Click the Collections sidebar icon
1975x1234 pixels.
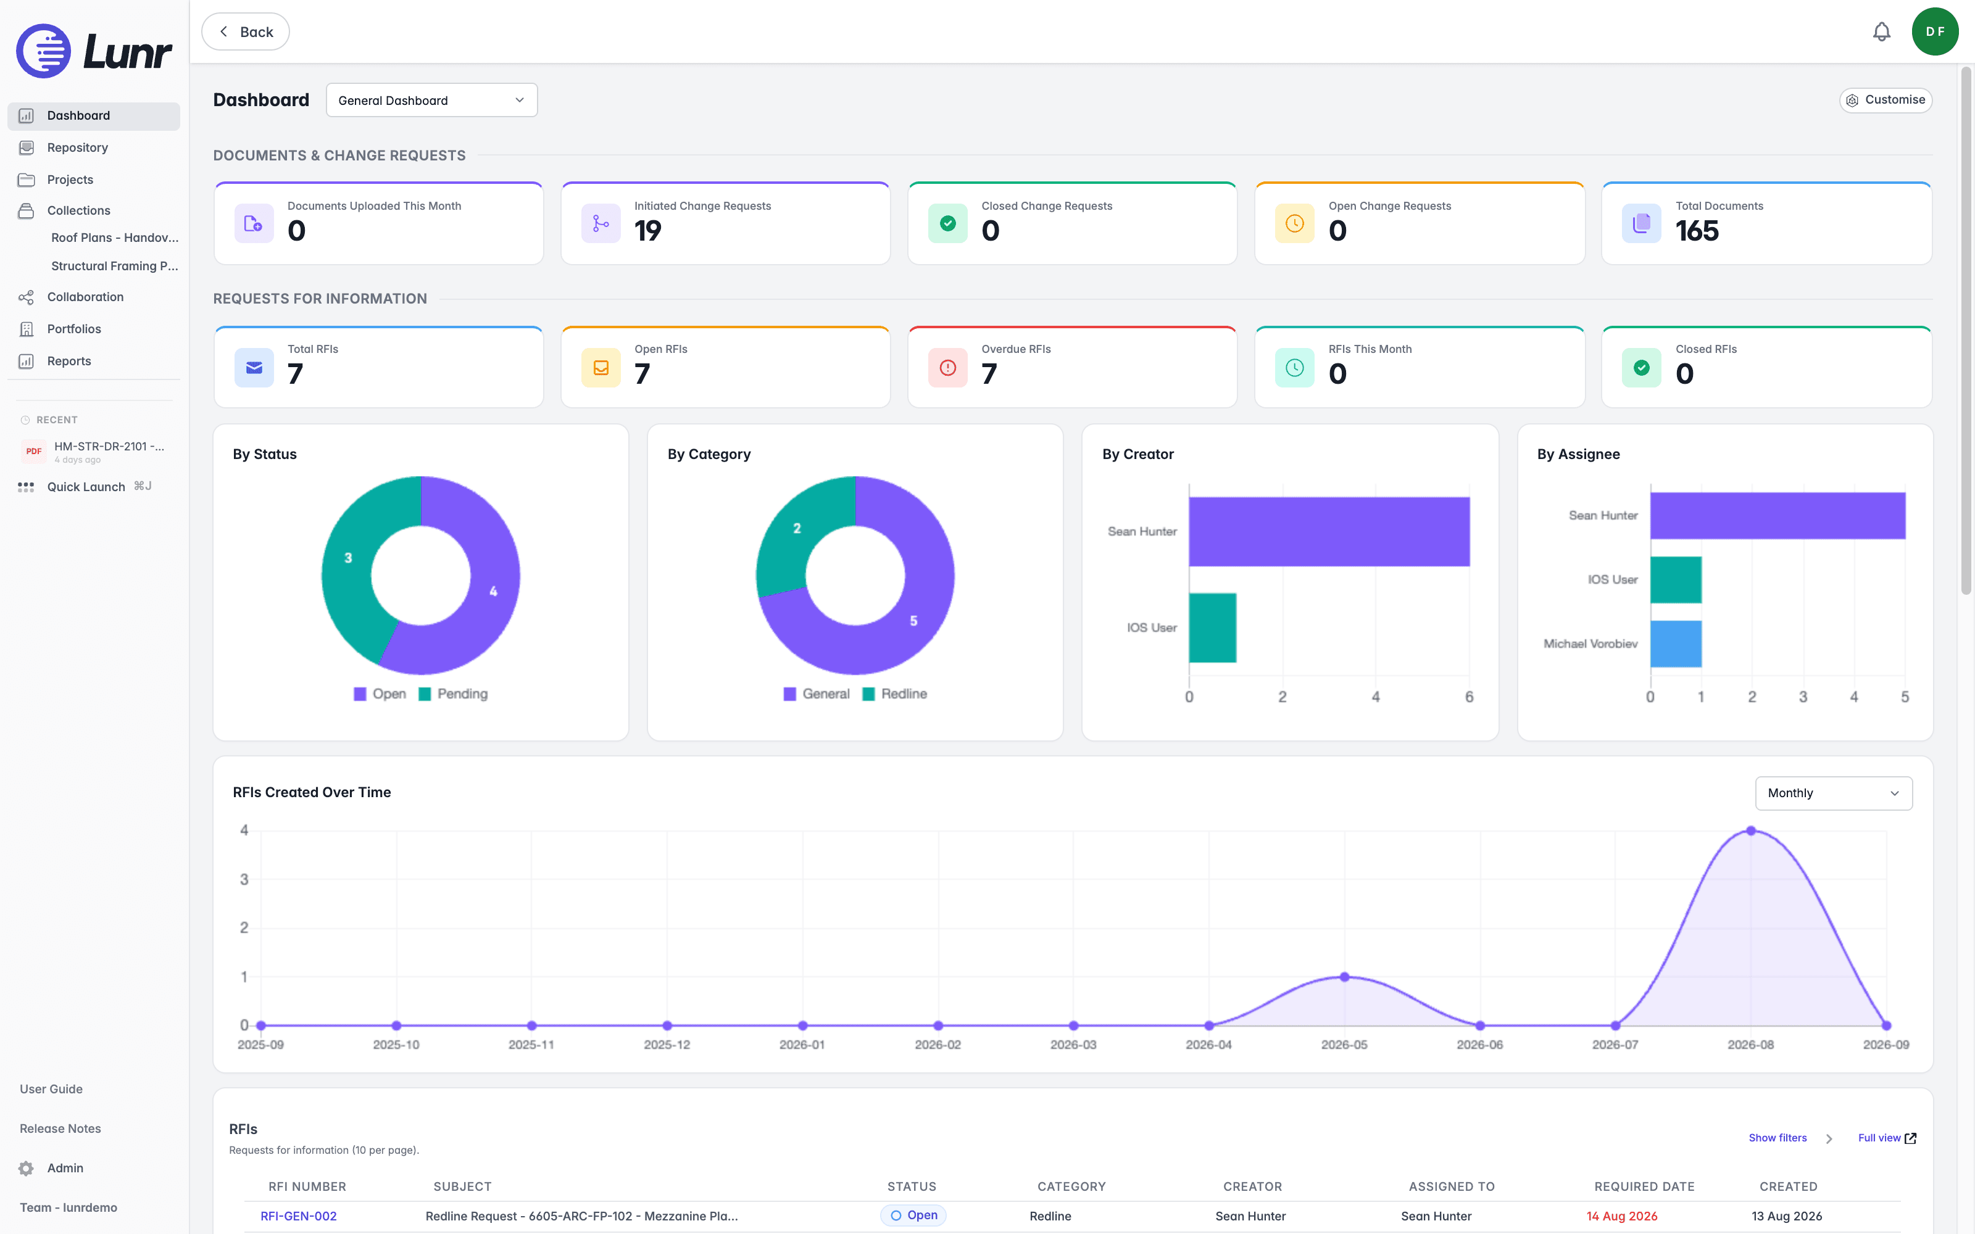[26, 210]
